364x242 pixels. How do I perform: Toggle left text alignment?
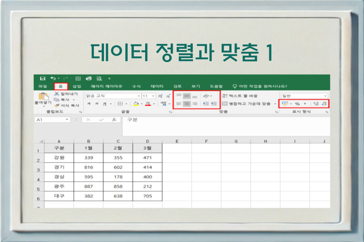(179, 104)
